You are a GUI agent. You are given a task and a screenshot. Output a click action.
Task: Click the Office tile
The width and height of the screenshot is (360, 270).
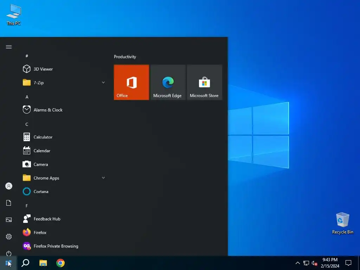[x=131, y=82]
